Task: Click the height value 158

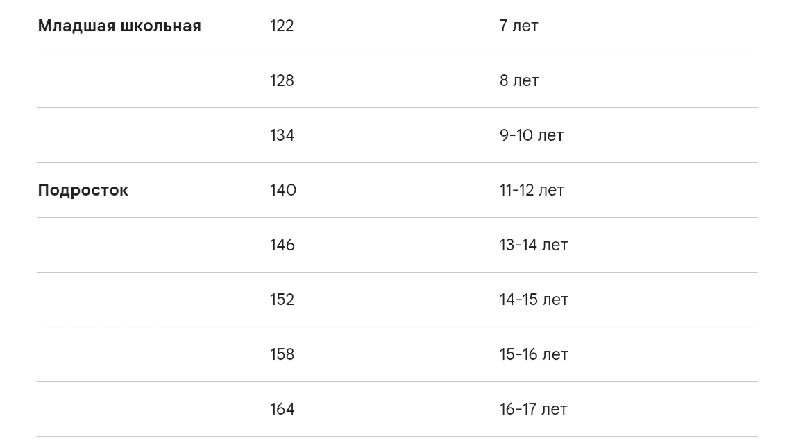Action: [282, 354]
